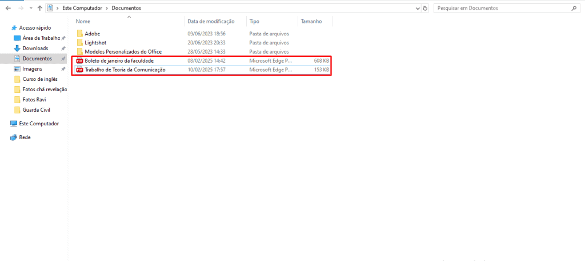Viewport: 585px width, 261px height.
Task: Click the pin icon next to Imagens
Action: click(63, 69)
